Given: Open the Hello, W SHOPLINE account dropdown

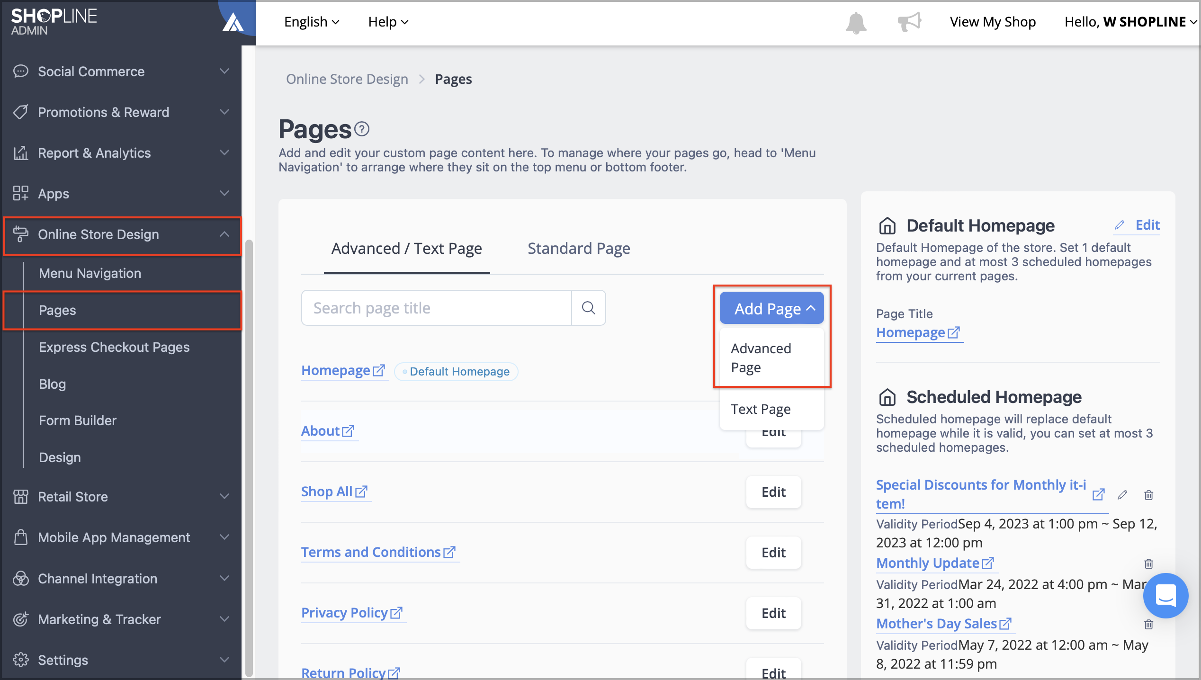Looking at the screenshot, I should (x=1131, y=22).
